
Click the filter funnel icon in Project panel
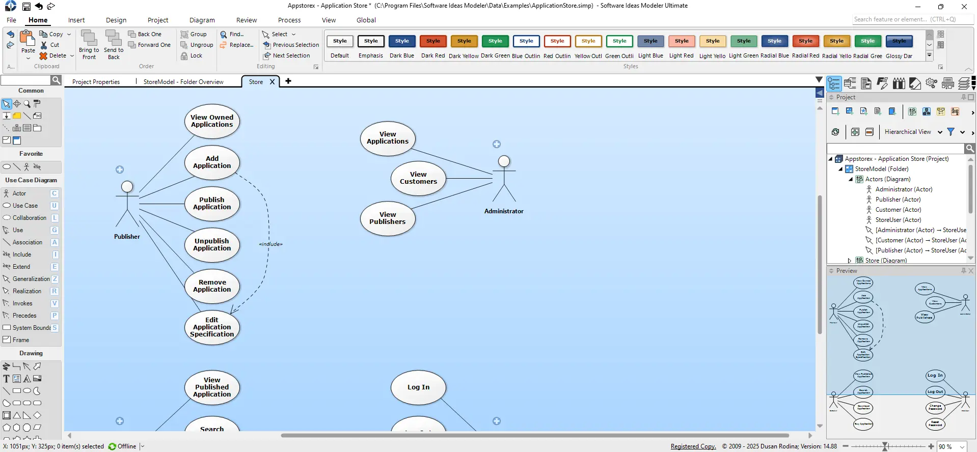click(951, 132)
